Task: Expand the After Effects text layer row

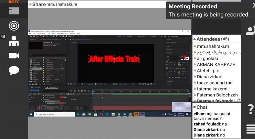Action: coord(37,109)
